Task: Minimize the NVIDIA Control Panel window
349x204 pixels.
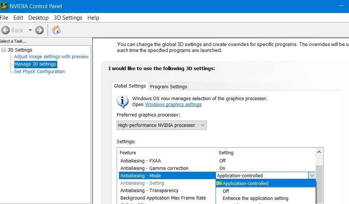Action: click(342, 6)
